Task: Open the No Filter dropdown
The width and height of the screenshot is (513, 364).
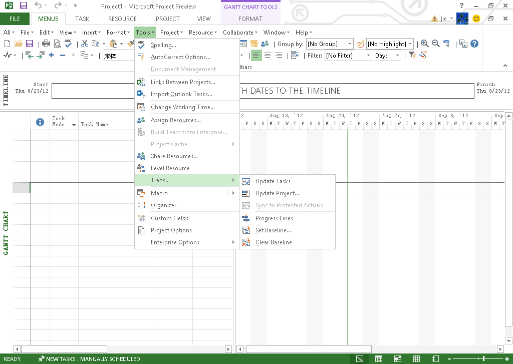Action: click(x=369, y=56)
